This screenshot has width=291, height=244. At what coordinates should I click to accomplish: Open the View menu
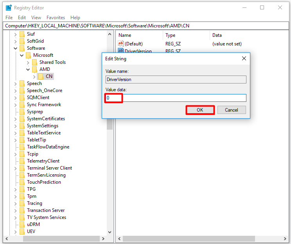coord(36,18)
